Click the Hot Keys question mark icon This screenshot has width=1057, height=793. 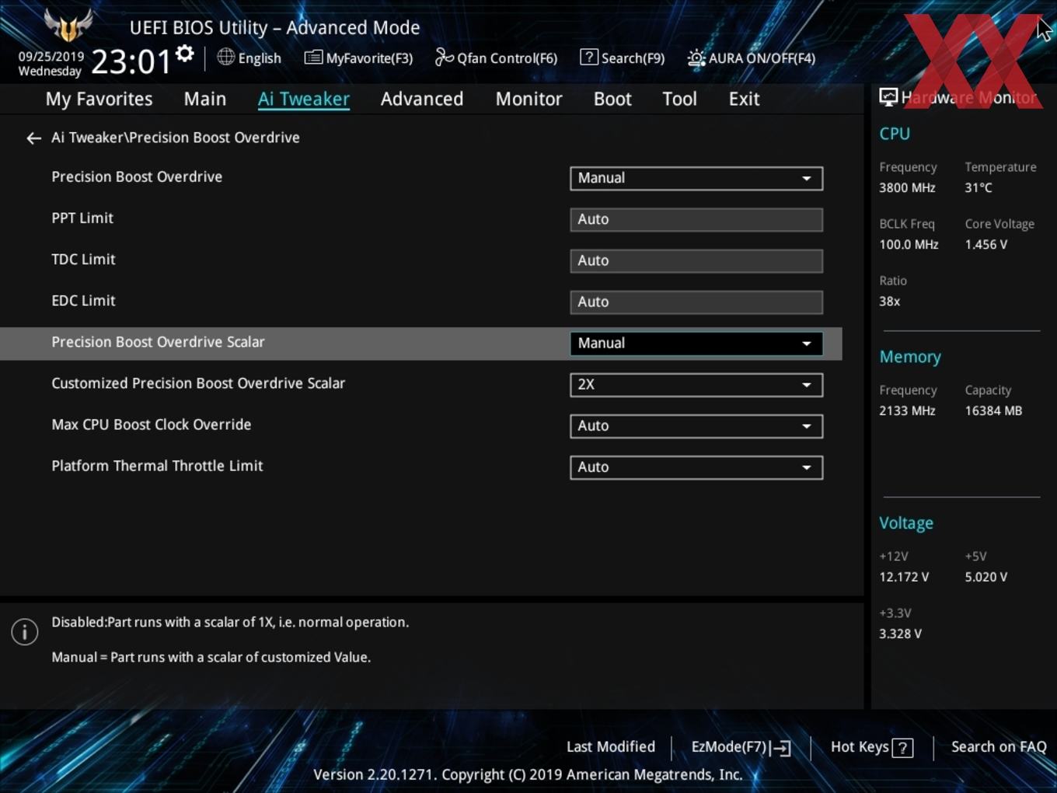point(902,748)
